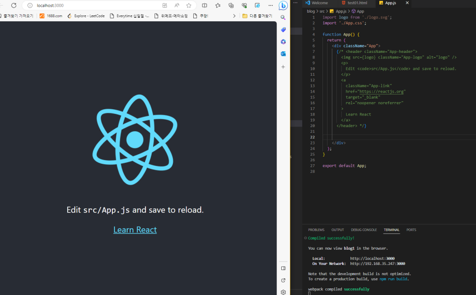The height and width of the screenshot is (295, 476).
Task: Open the Edge app available grid icon
Action: tap(165, 6)
